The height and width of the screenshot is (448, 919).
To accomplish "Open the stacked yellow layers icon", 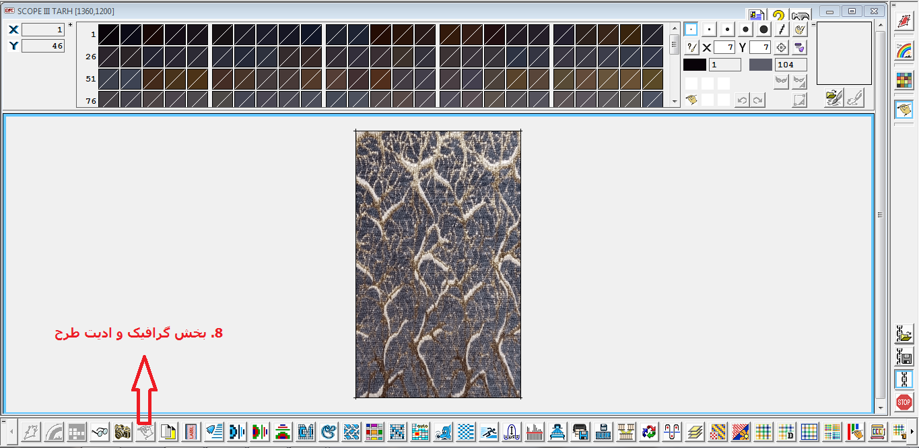I will tap(695, 430).
